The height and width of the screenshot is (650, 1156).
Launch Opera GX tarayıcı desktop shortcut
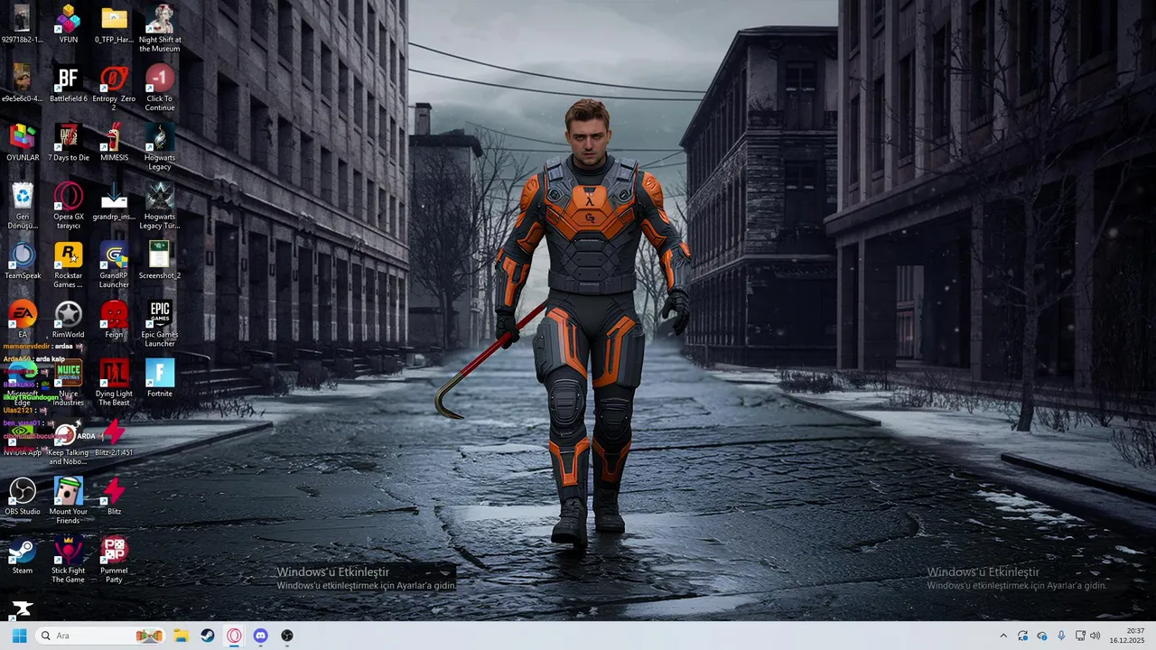pos(68,206)
